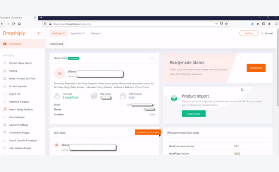Viewport: 279px width, 172px height.
Task: Open a new browser tab with plus
Action: click(x=41, y=18)
